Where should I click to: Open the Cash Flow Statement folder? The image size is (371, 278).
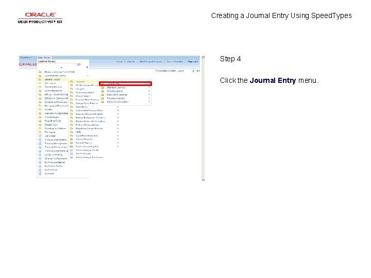point(87,136)
